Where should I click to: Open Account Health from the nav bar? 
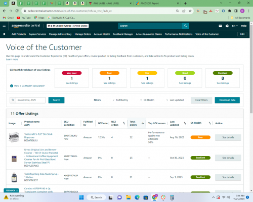pyautogui.click(x=102, y=34)
